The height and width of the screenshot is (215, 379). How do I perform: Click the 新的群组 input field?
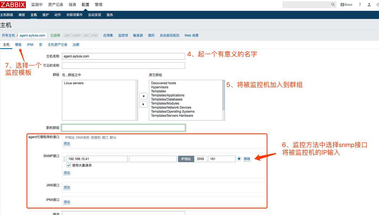123,128
